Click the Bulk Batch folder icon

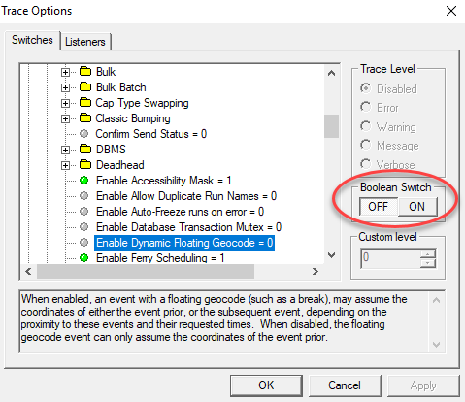85,86
